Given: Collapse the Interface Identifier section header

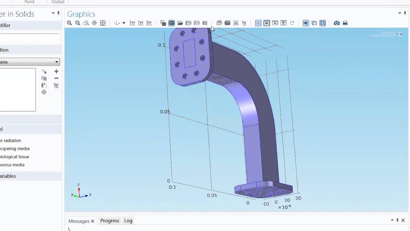Looking at the screenshot, I should click(31, 25).
